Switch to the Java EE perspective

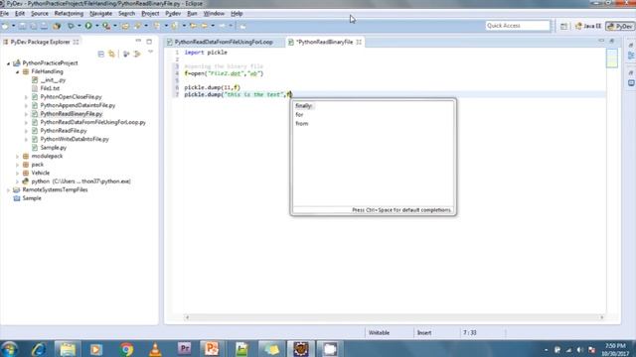point(588,26)
